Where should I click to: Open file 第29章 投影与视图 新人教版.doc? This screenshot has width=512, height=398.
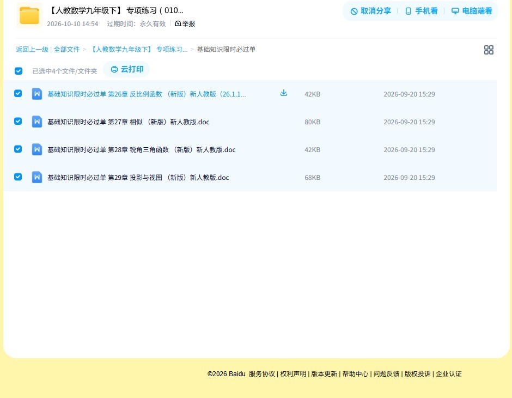(x=138, y=177)
